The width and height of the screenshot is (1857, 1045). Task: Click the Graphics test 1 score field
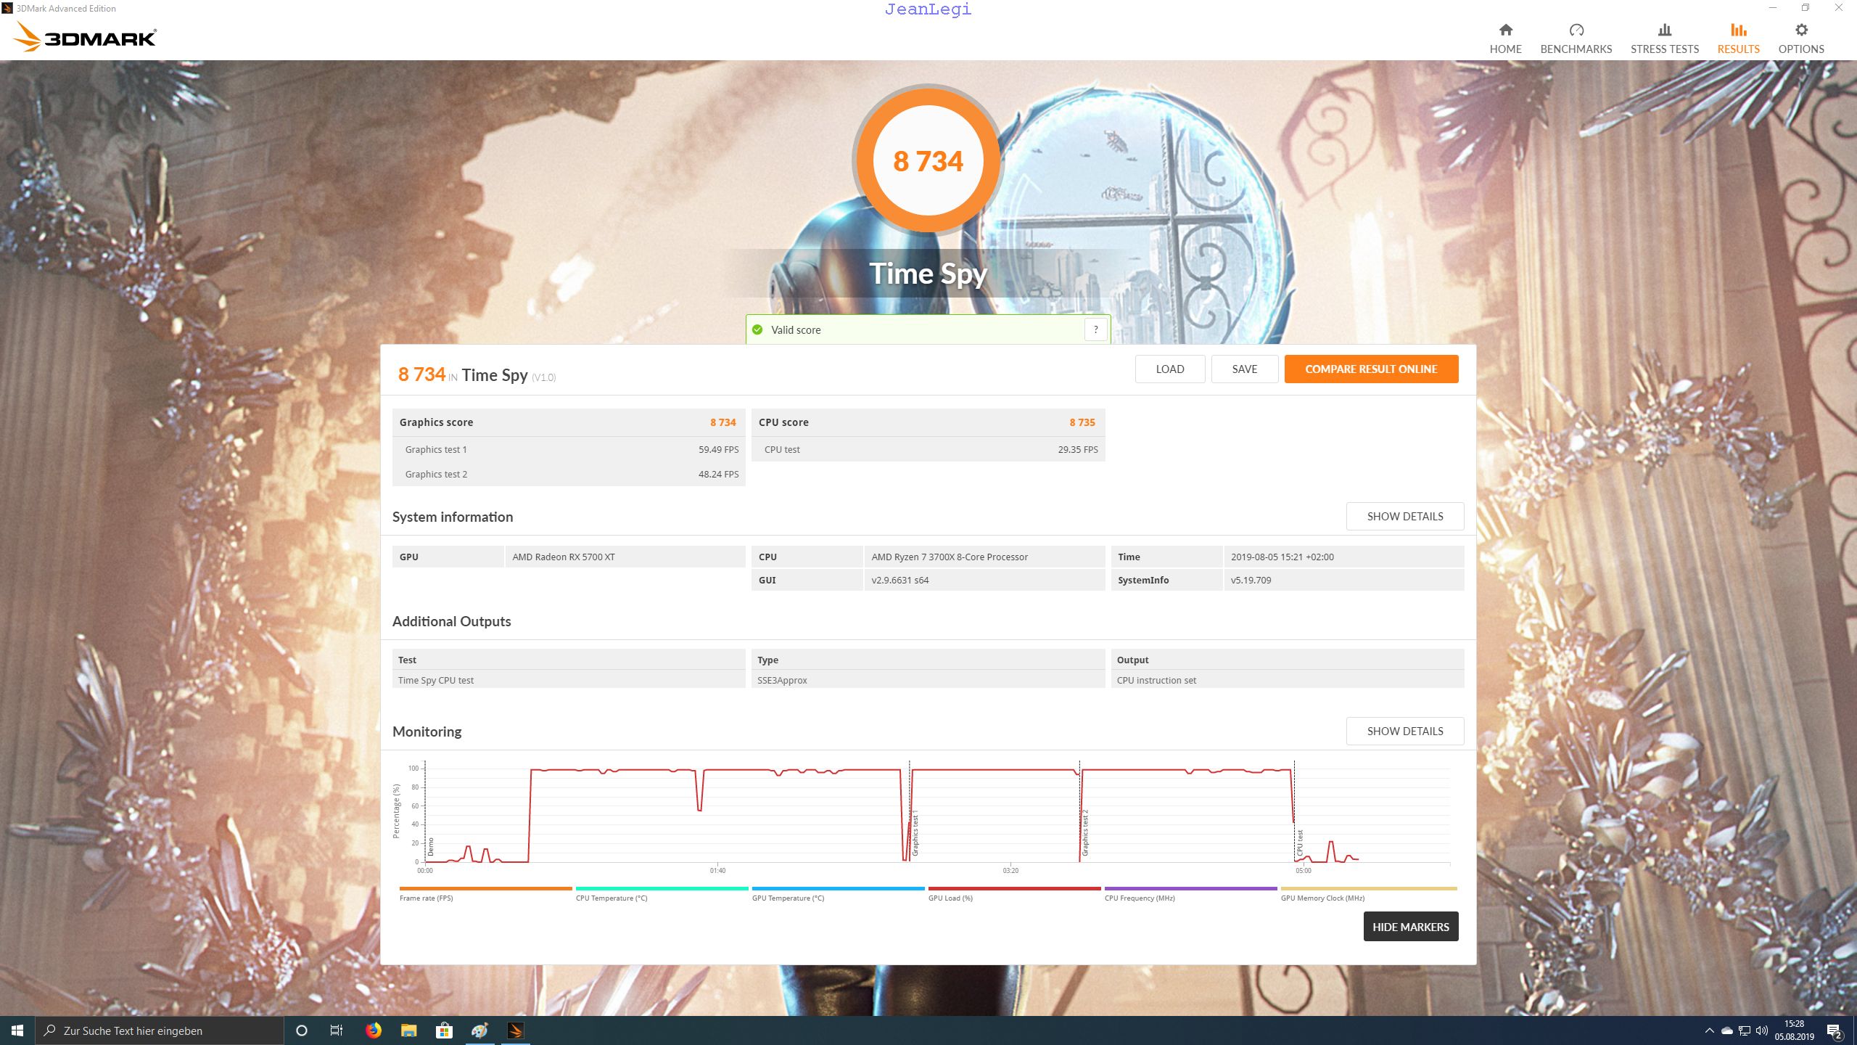click(x=718, y=448)
